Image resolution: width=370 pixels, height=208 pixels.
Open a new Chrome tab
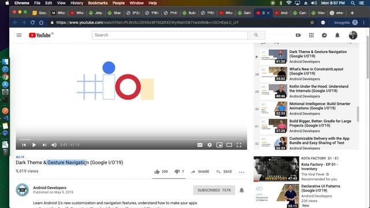point(352,13)
